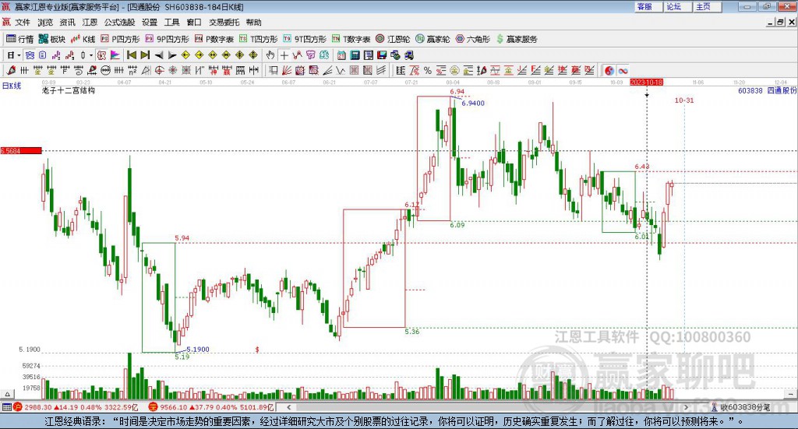Open the 赢家轮 wheel tool
This screenshot has width=798, height=429.
pyautogui.click(x=433, y=39)
